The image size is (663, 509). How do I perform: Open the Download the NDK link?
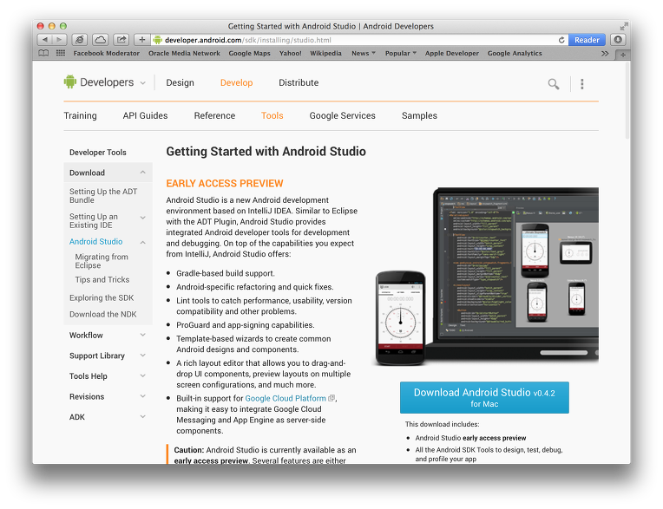102,314
